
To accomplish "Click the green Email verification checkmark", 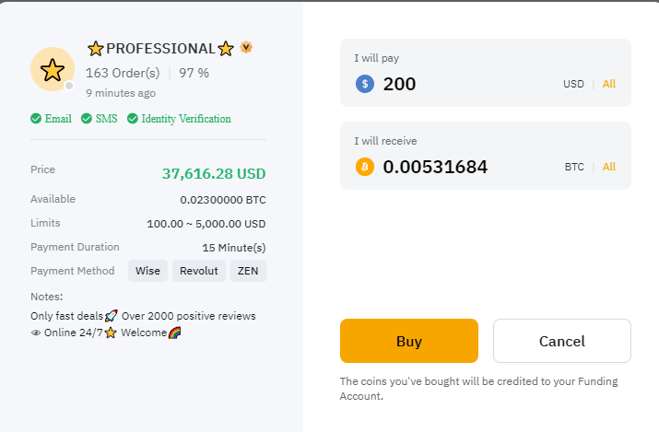I will pos(36,119).
